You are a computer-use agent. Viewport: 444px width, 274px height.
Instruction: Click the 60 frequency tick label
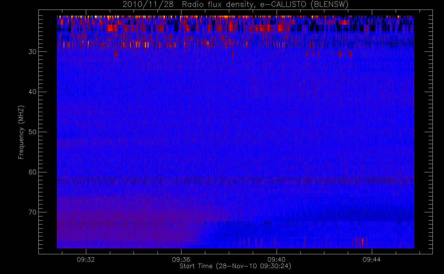[x=32, y=172]
